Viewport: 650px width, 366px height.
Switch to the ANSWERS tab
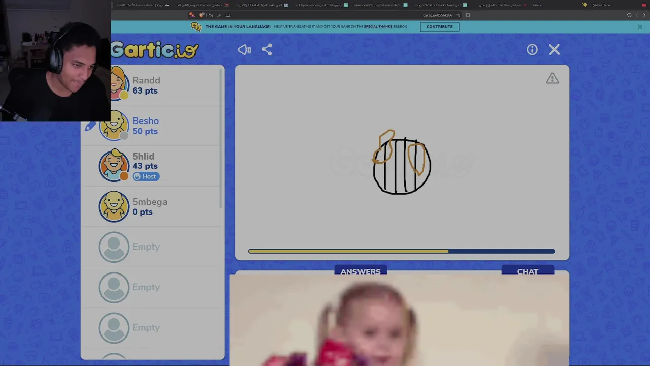[361, 270]
